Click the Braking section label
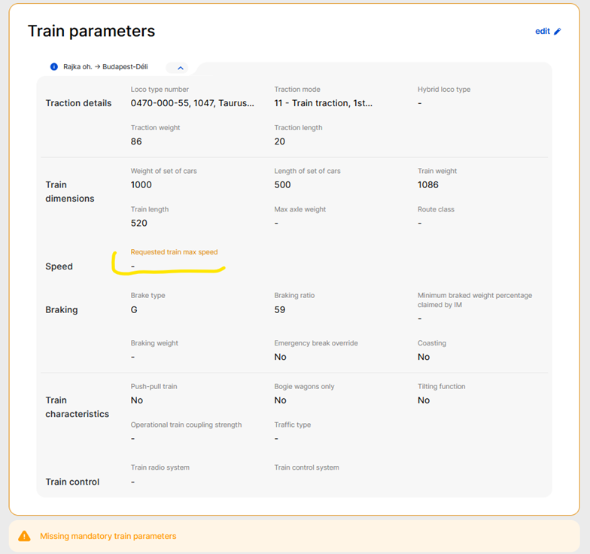 click(x=62, y=310)
